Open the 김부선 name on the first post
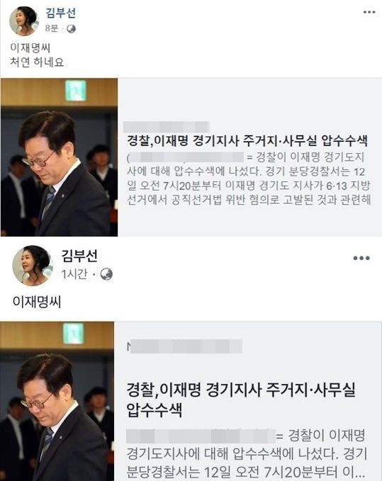This screenshot has height=481, width=382. 60,13
